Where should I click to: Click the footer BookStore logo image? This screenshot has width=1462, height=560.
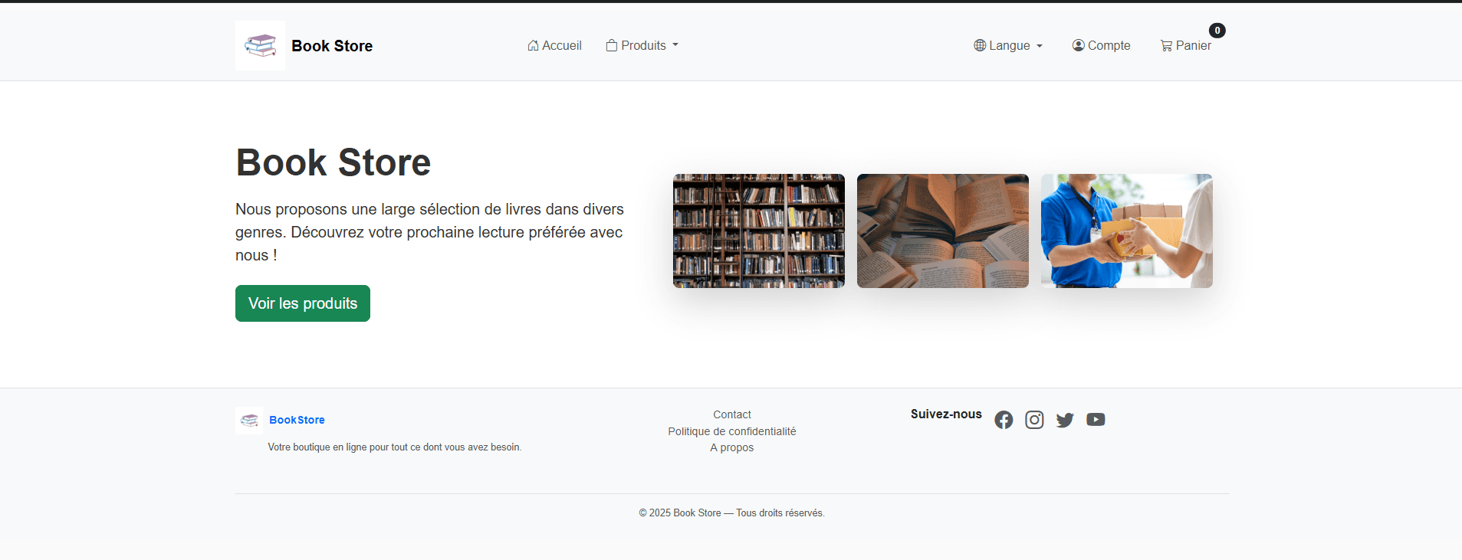click(x=249, y=421)
